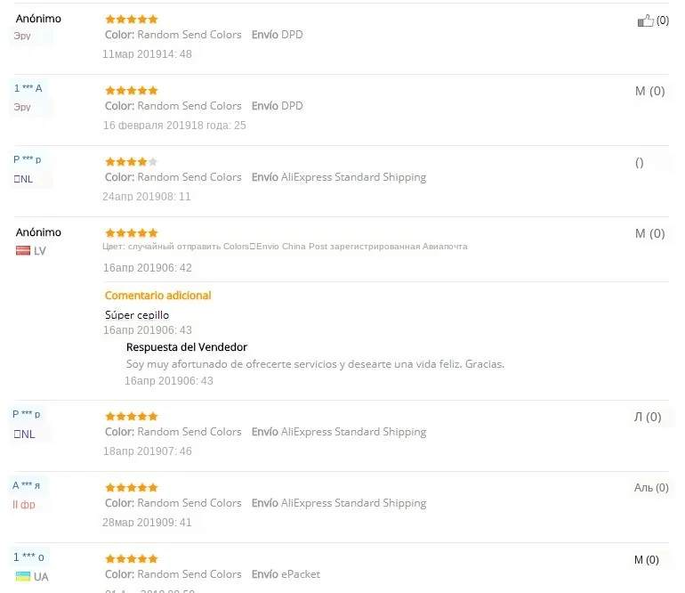Click the helpful count on the 16 февраля review
Viewport: 685px width, 593px height.
pos(649,91)
